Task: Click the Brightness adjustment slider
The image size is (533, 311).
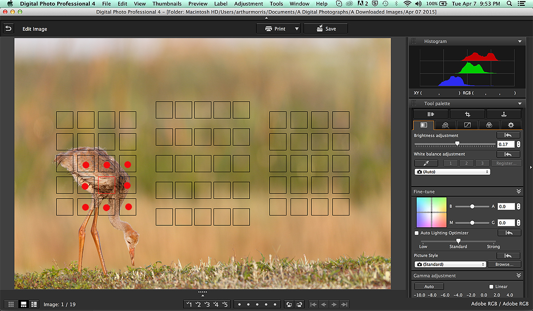Action: click(x=455, y=144)
